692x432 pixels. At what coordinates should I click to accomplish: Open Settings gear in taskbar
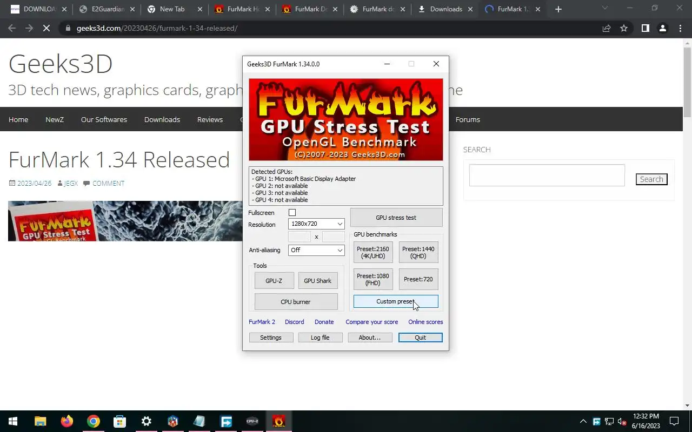pos(147,421)
